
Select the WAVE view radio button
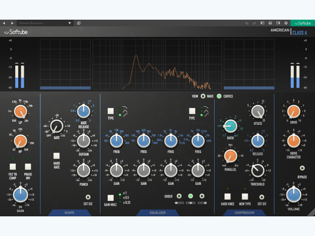(203, 96)
